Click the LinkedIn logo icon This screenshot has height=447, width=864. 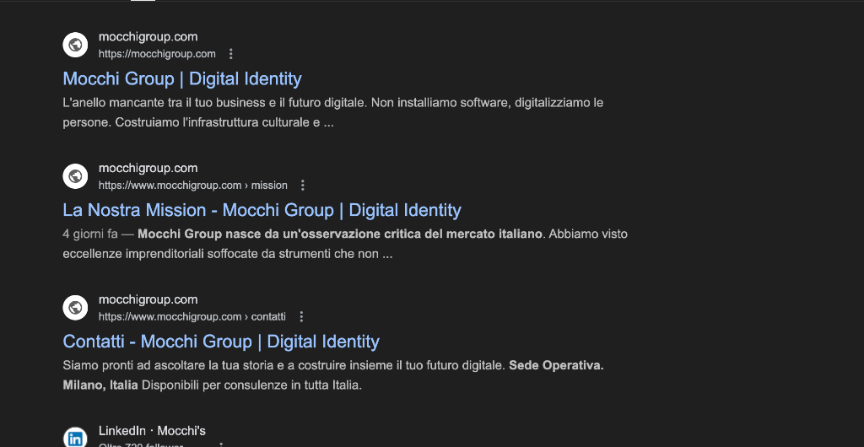coord(75,438)
